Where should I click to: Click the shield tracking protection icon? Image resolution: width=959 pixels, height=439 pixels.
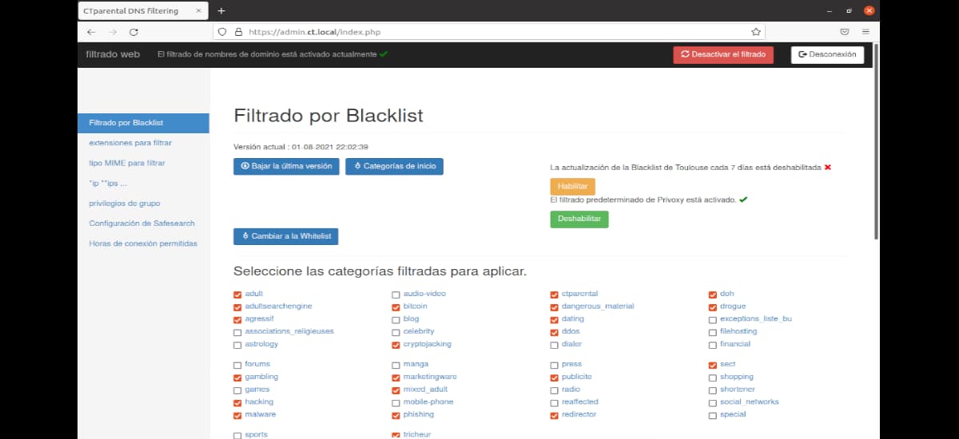tap(223, 32)
